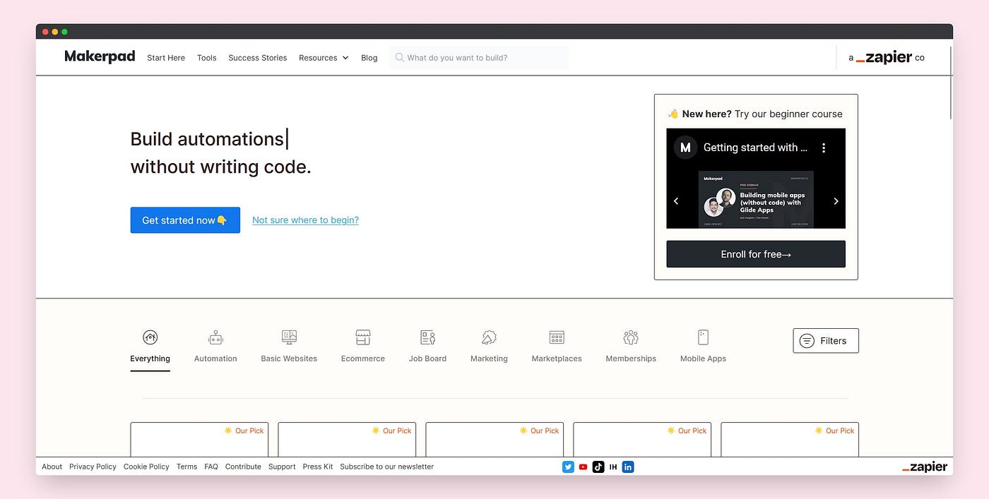Select the Memberships category icon

pyautogui.click(x=630, y=337)
